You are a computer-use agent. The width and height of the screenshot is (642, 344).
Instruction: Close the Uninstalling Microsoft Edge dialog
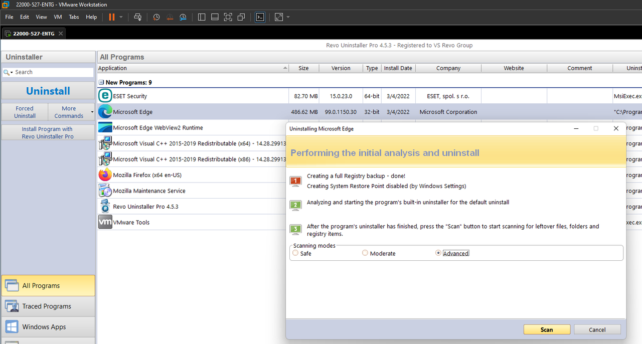(x=616, y=129)
